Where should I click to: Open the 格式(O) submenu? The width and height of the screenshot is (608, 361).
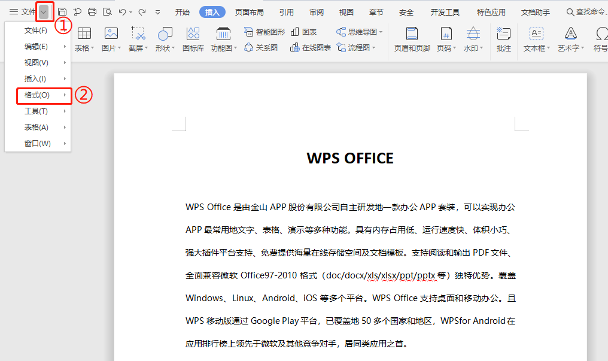38,95
